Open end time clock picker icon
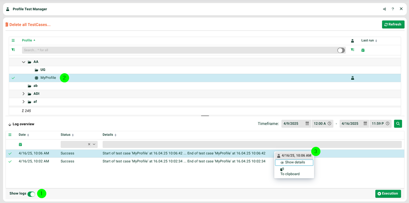Image resolution: width=409 pixels, height=203 pixels. (x=387, y=123)
